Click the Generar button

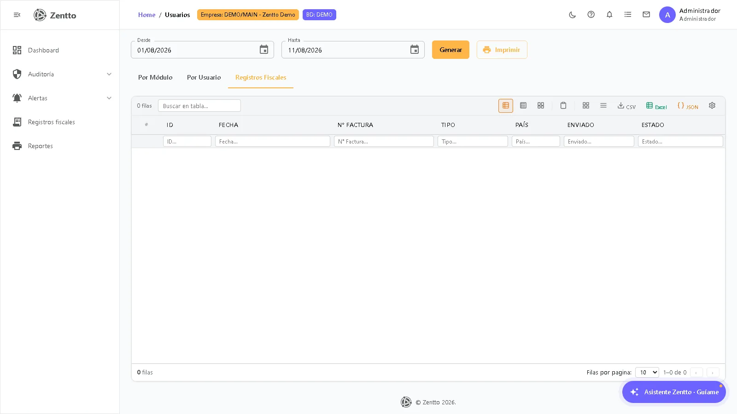click(450, 50)
